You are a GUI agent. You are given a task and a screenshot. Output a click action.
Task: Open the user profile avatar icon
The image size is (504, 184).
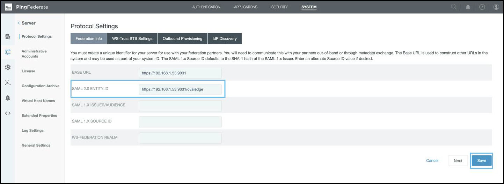click(496, 7)
